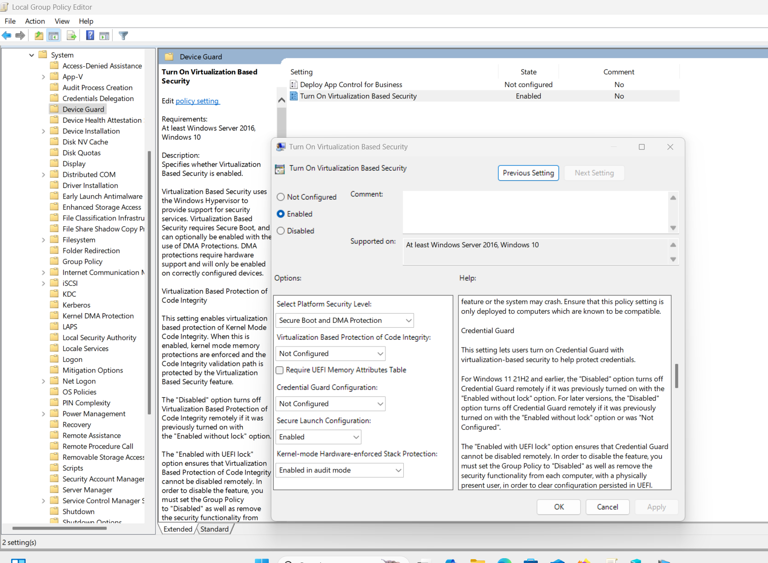Open the Help menu
The width and height of the screenshot is (768, 563).
point(86,21)
